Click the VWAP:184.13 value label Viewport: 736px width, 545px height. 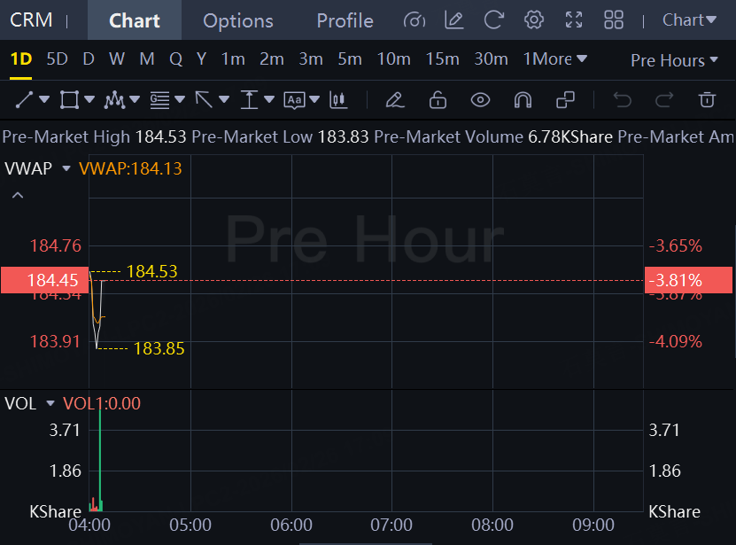tap(130, 168)
